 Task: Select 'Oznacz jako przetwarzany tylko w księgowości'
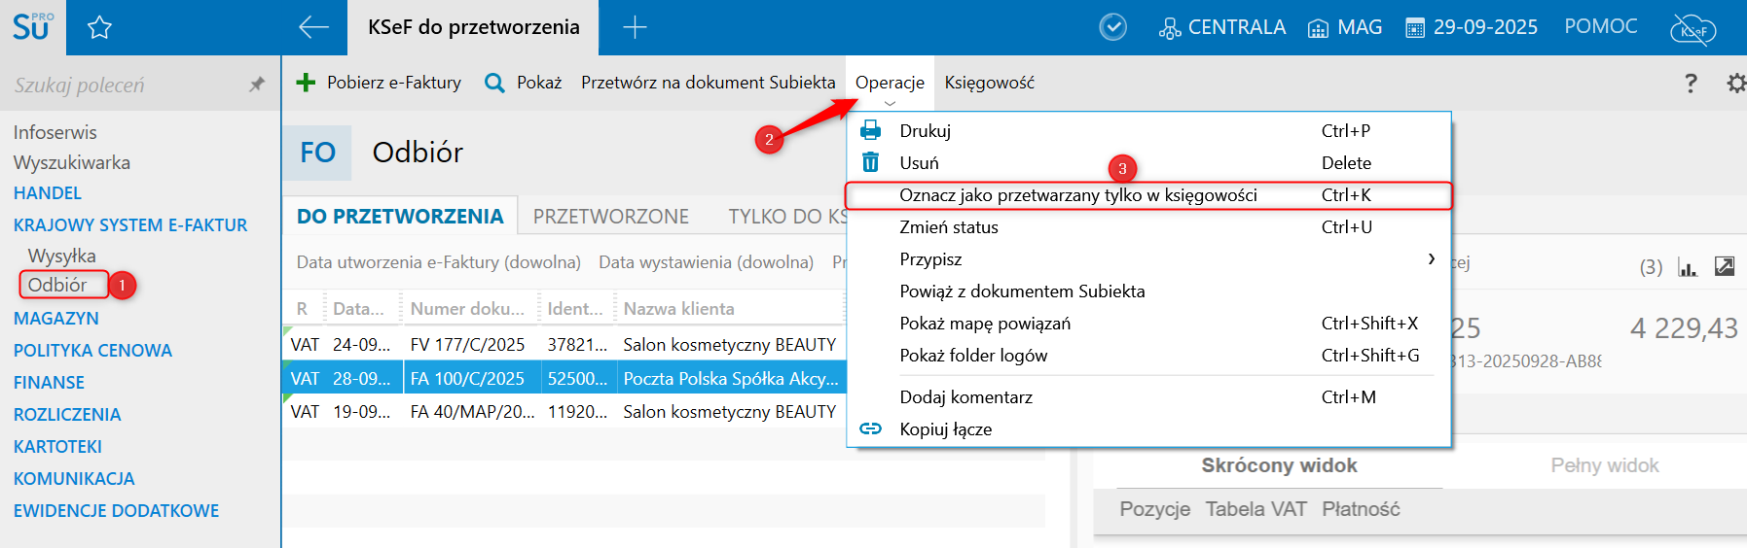pyautogui.click(x=1077, y=195)
